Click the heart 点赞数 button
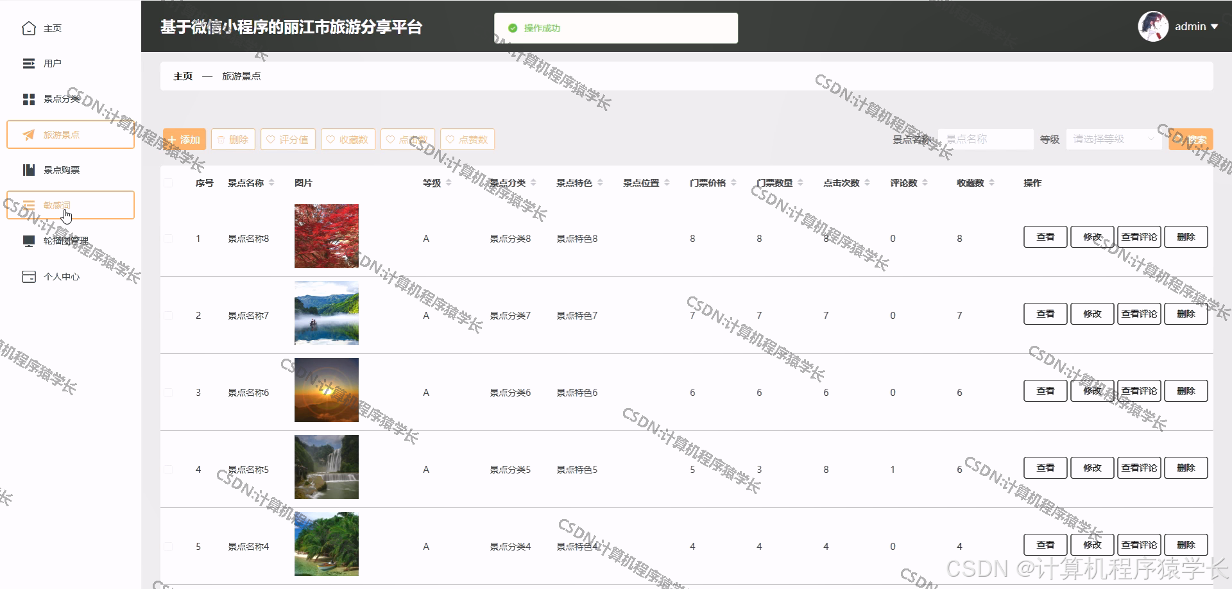Viewport: 1232px width, 589px height. point(467,139)
